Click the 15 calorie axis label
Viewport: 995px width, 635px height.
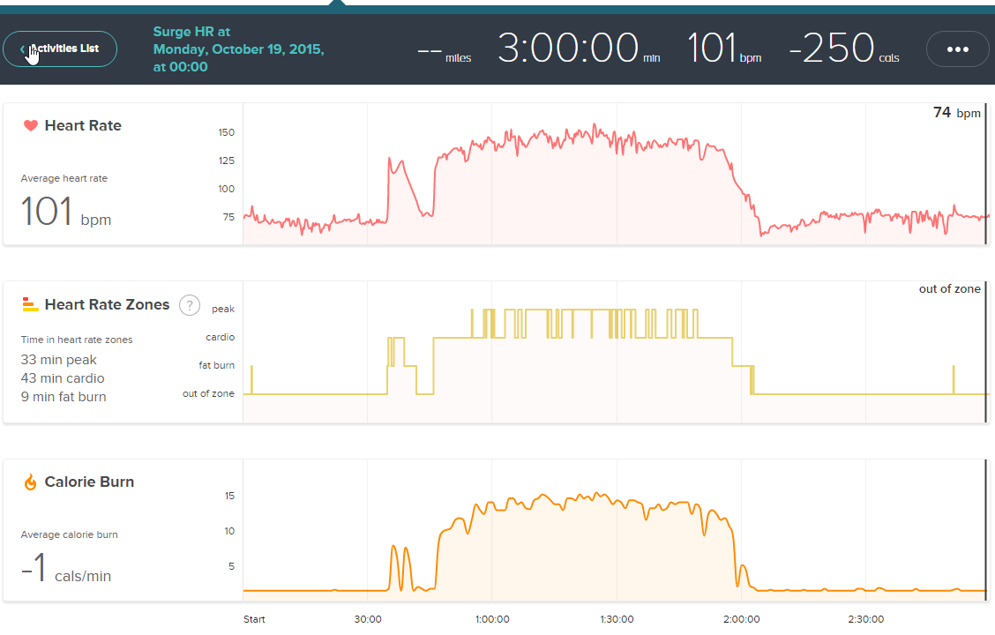[229, 496]
